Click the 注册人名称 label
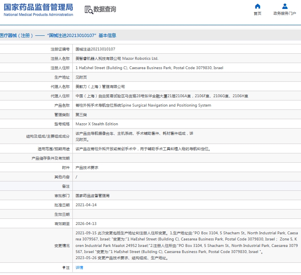 60,59
